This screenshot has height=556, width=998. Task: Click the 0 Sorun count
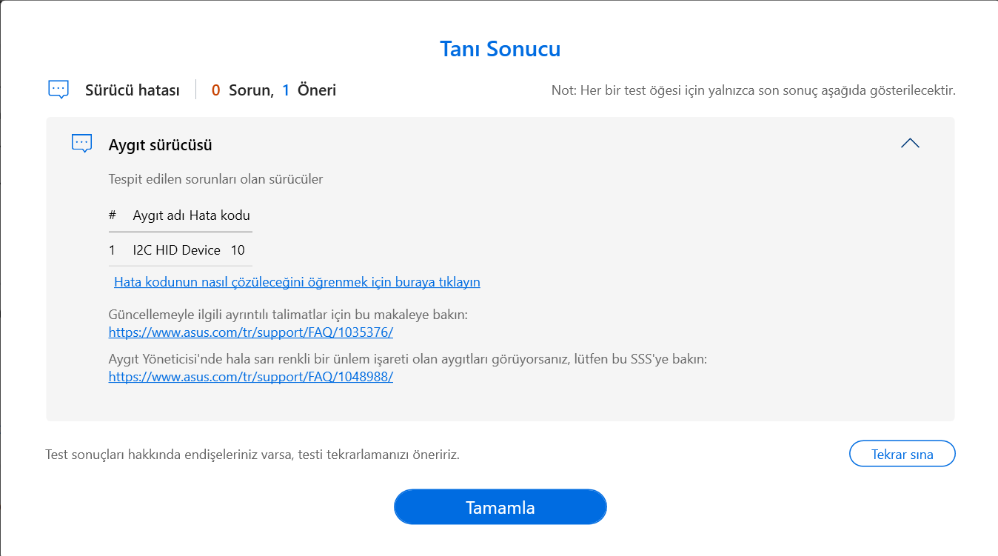point(242,90)
